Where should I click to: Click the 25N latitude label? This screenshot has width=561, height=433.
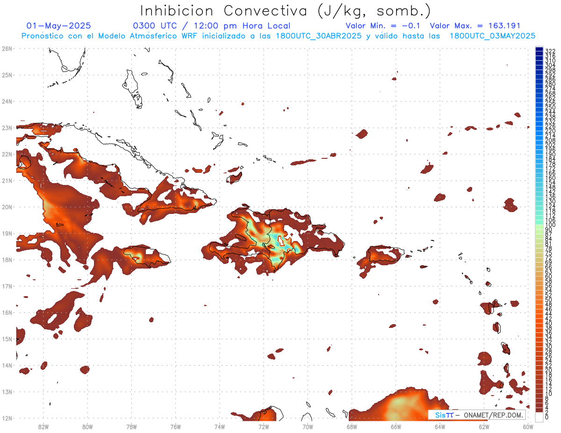[7, 75]
